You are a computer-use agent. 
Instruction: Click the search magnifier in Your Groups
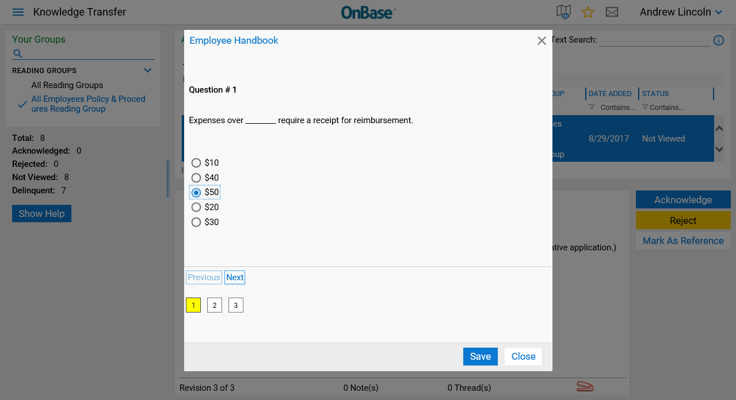[18, 54]
